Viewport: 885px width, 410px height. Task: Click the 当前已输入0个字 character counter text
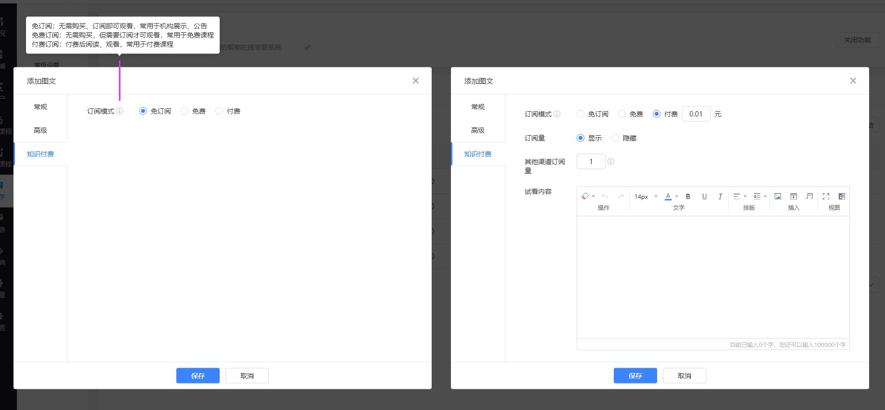(x=788, y=345)
